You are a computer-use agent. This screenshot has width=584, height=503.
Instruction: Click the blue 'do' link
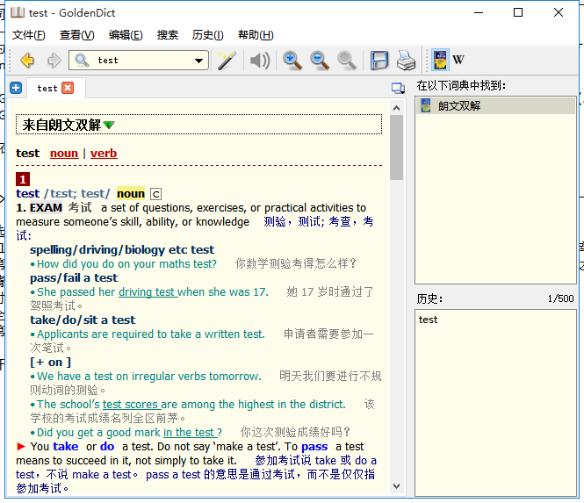pos(107,447)
